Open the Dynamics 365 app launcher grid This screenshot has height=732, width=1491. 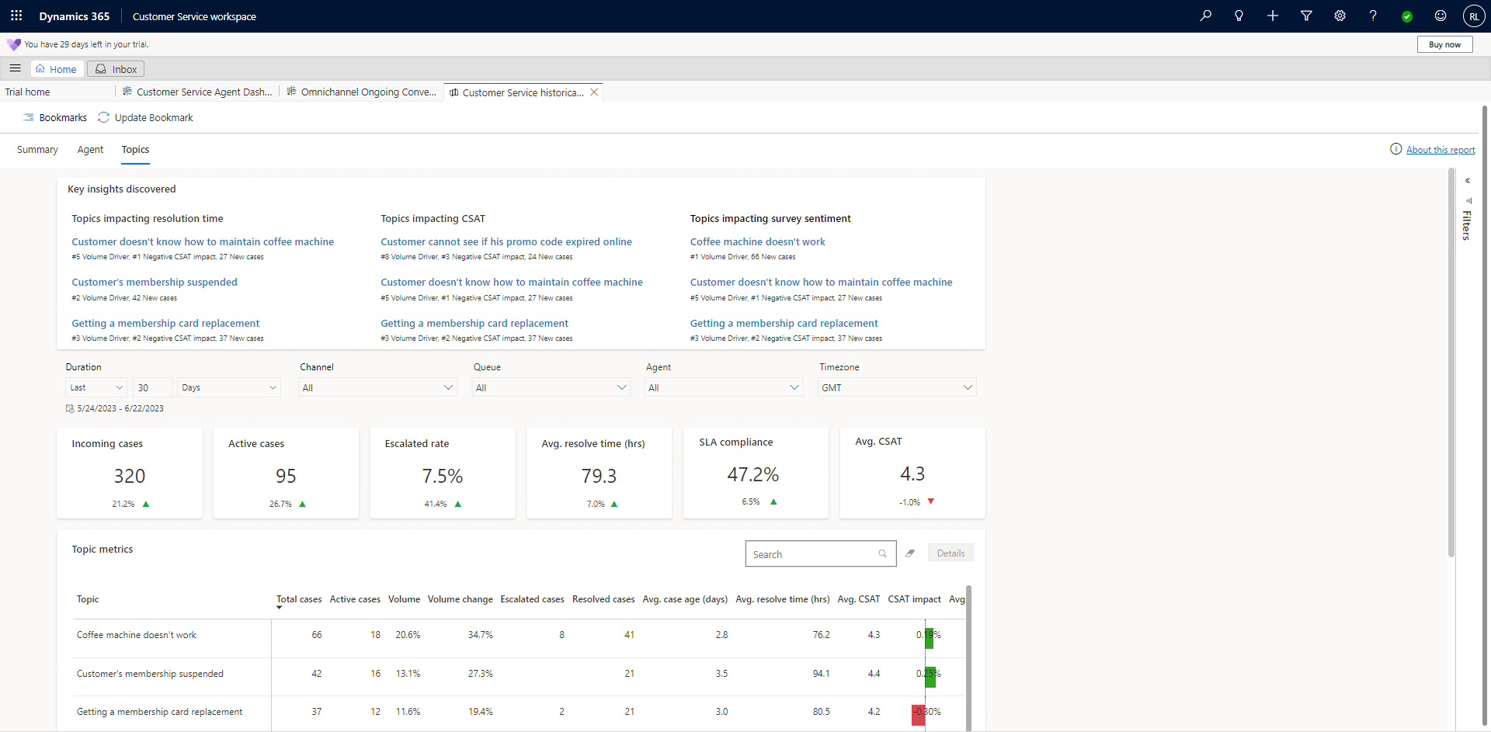point(16,16)
